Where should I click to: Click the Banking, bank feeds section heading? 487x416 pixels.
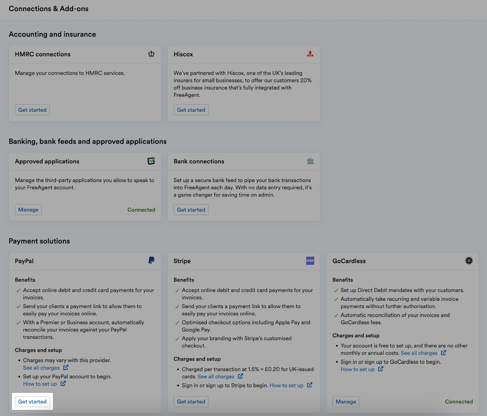pyautogui.click(x=88, y=141)
